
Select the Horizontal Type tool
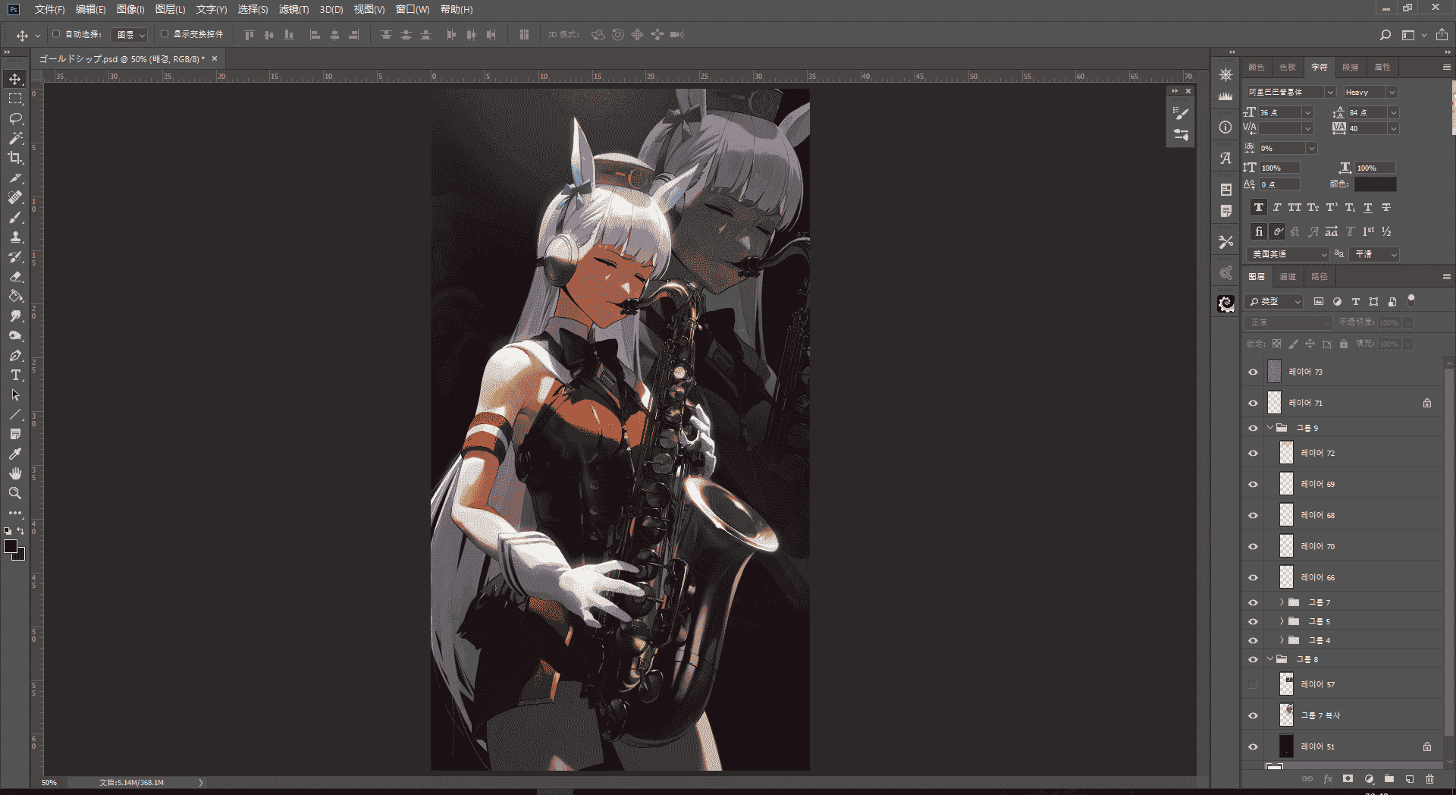[x=15, y=375]
